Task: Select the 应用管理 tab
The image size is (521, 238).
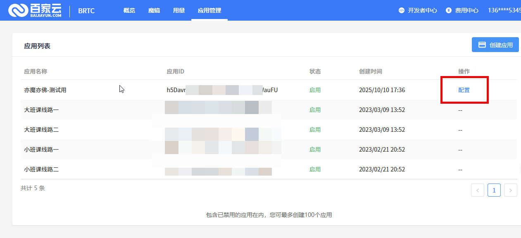Action: 209,10
